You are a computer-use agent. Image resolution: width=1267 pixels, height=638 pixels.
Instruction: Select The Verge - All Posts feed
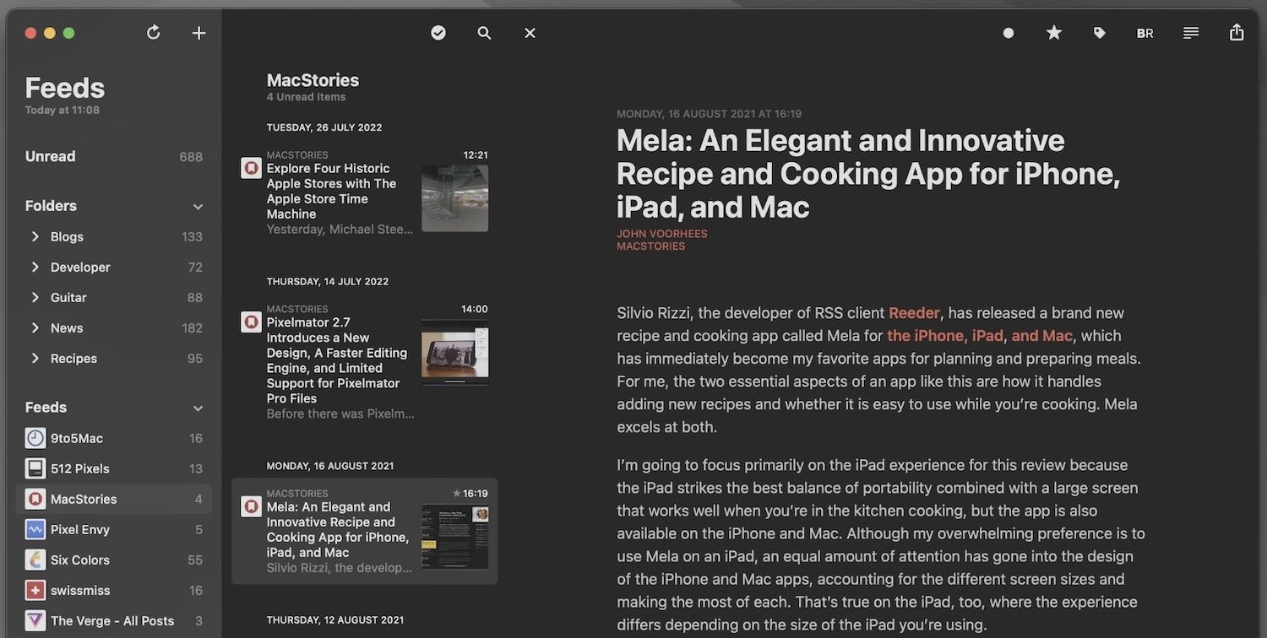pos(101,620)
